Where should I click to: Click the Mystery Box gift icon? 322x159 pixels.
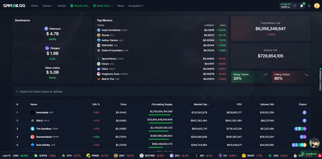71,5
